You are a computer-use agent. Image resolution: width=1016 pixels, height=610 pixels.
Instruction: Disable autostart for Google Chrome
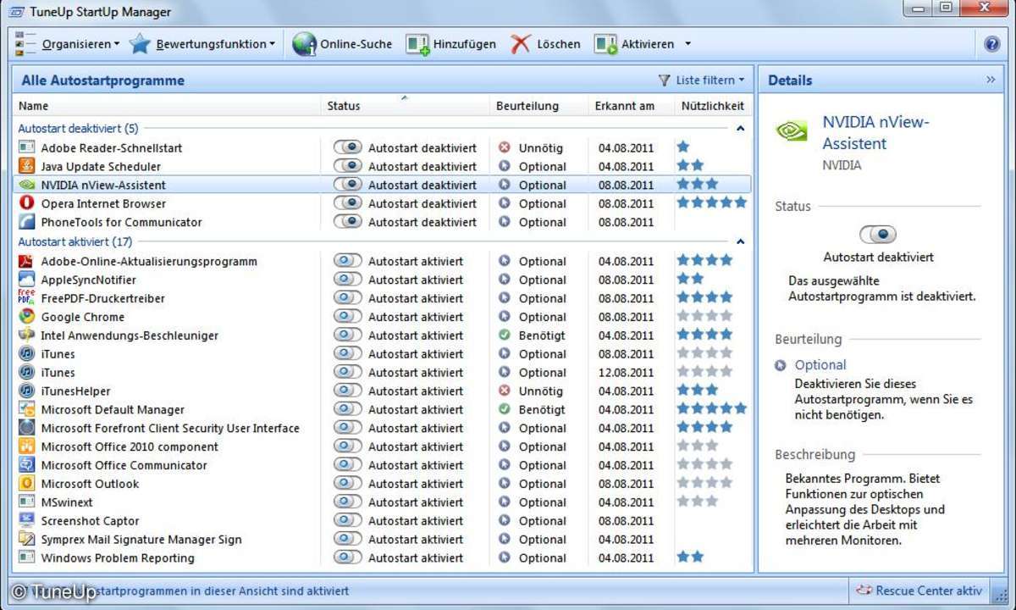point(348,317)
